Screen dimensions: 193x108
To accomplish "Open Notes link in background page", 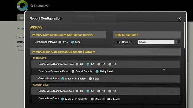I will [19, 46].
